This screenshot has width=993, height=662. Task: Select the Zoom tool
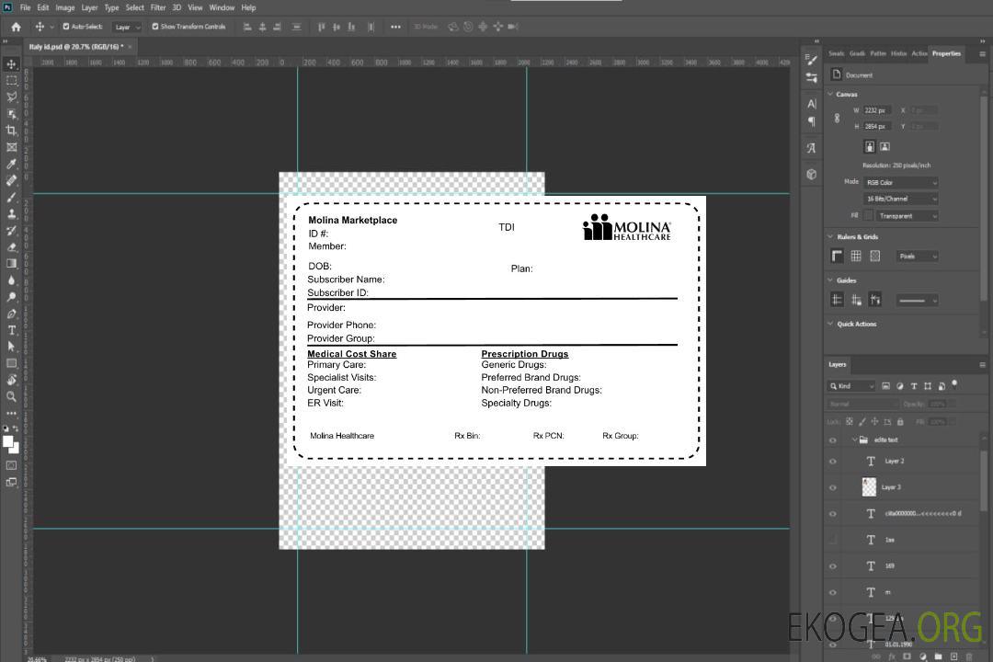coord(11,396)
